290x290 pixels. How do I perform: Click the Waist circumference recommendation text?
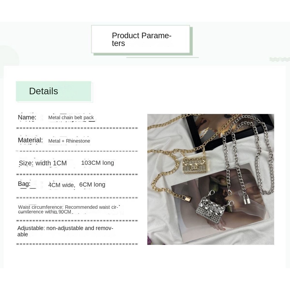pos(68,209)
